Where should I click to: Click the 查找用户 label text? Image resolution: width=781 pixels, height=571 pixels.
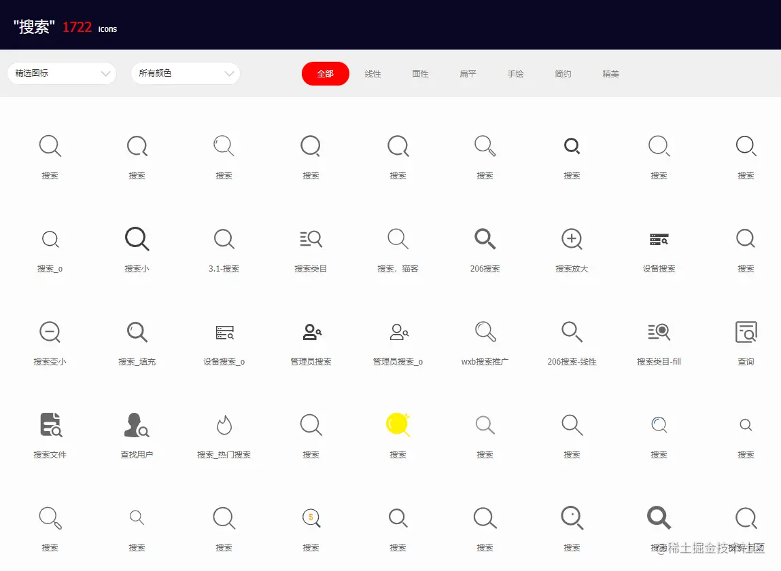tap(137, 455)
